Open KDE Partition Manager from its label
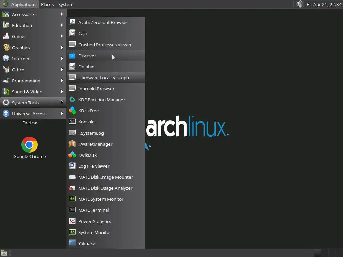The height and width of the screenshot is (257, 343). coord(101,100)
